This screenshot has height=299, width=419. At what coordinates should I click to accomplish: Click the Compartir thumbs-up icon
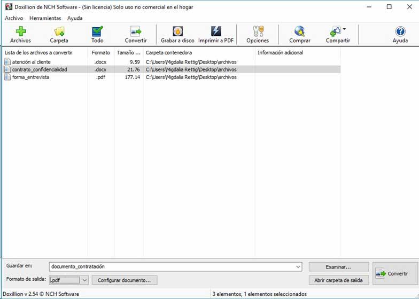click(x=336, y=31)
